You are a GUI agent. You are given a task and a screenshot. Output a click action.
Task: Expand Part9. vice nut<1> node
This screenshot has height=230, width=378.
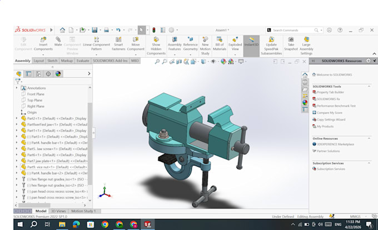click(17, 167)
